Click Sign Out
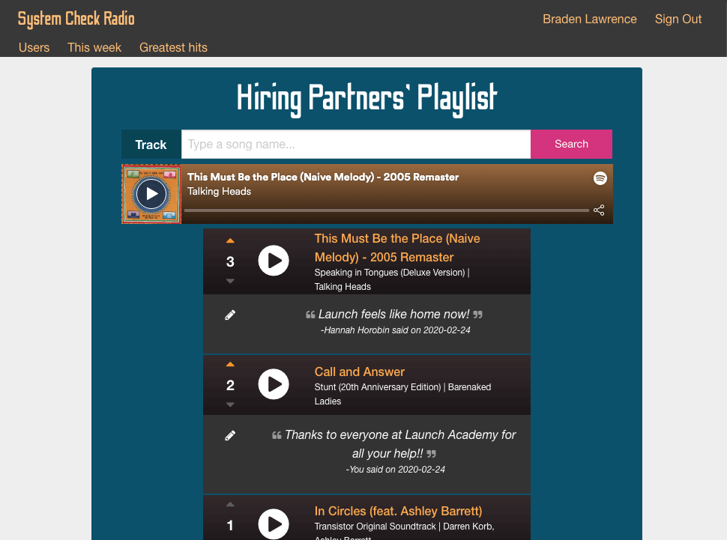The height and width of the screenshot is (540, 727). click(x=678, y=19)
